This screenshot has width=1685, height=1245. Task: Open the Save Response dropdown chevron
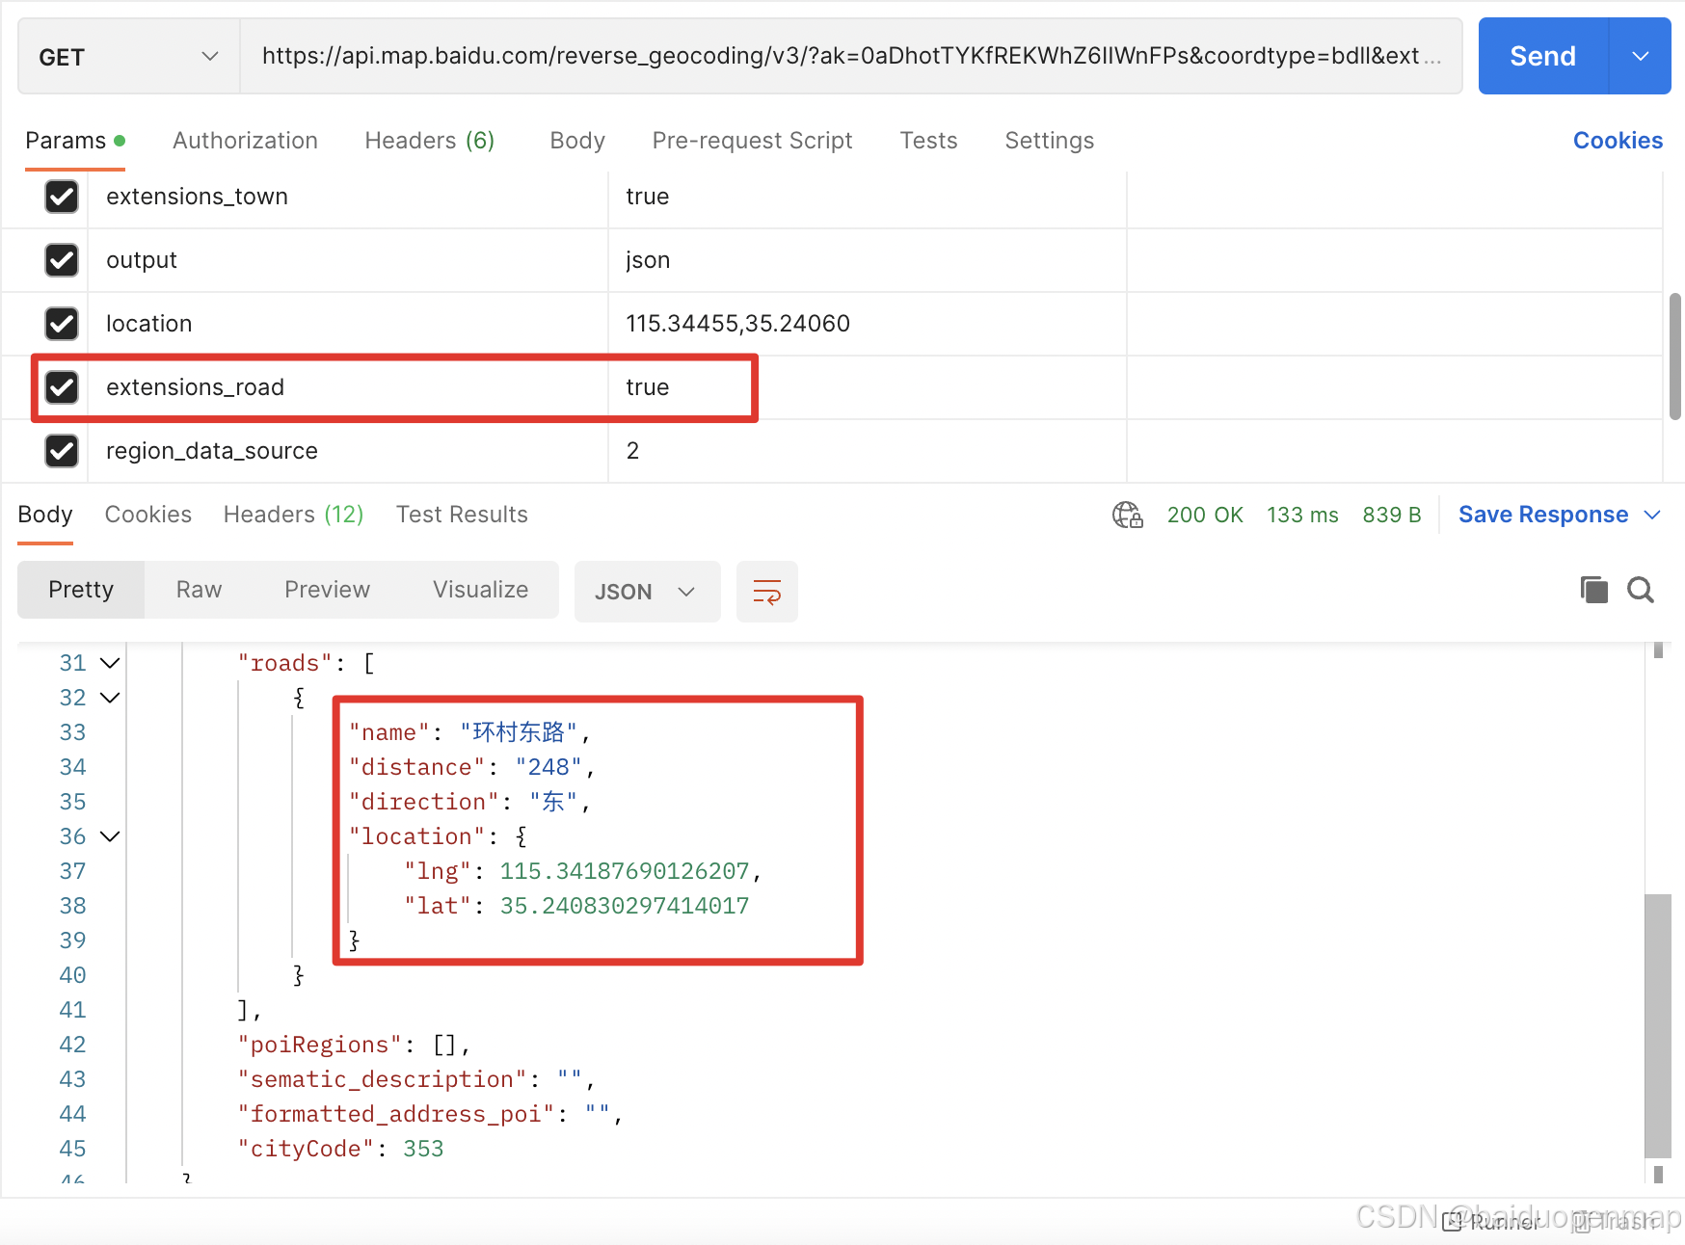[x=1652, y=515]
